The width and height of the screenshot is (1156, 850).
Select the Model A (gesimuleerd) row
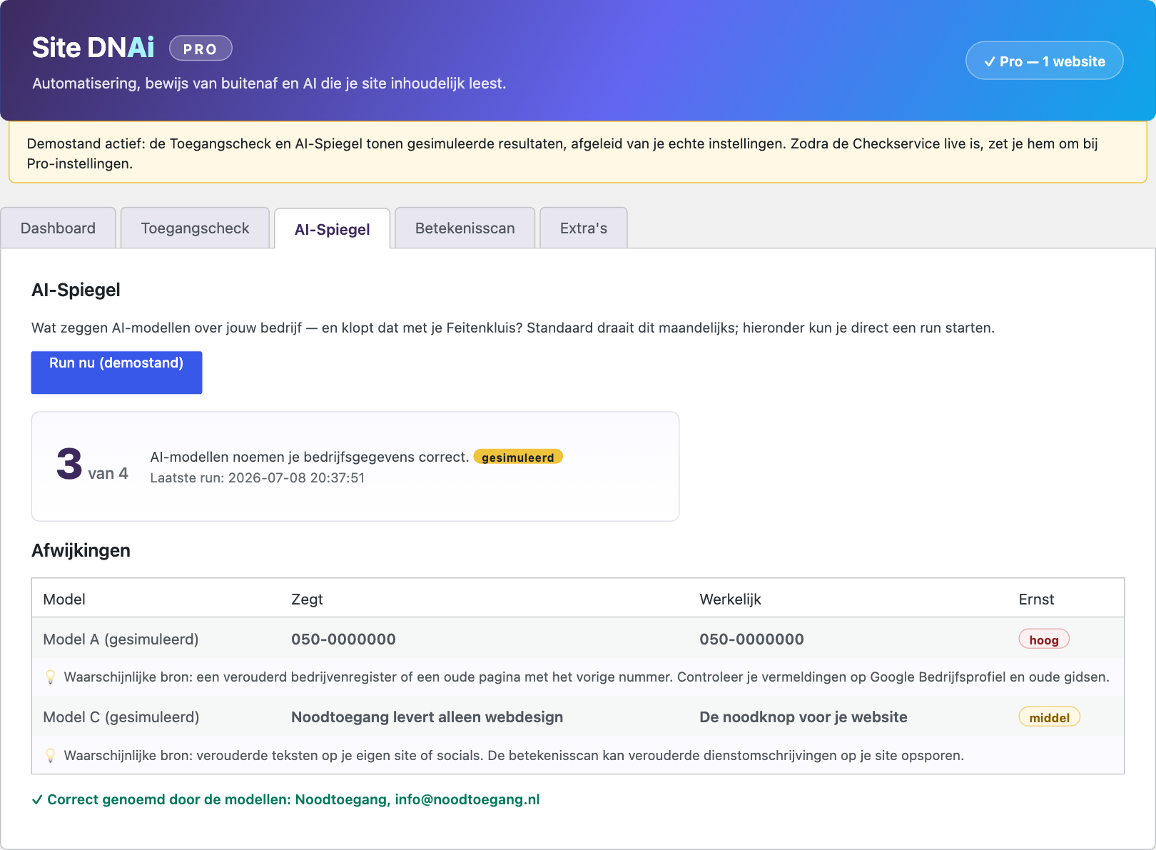click(x=577, y=639)
